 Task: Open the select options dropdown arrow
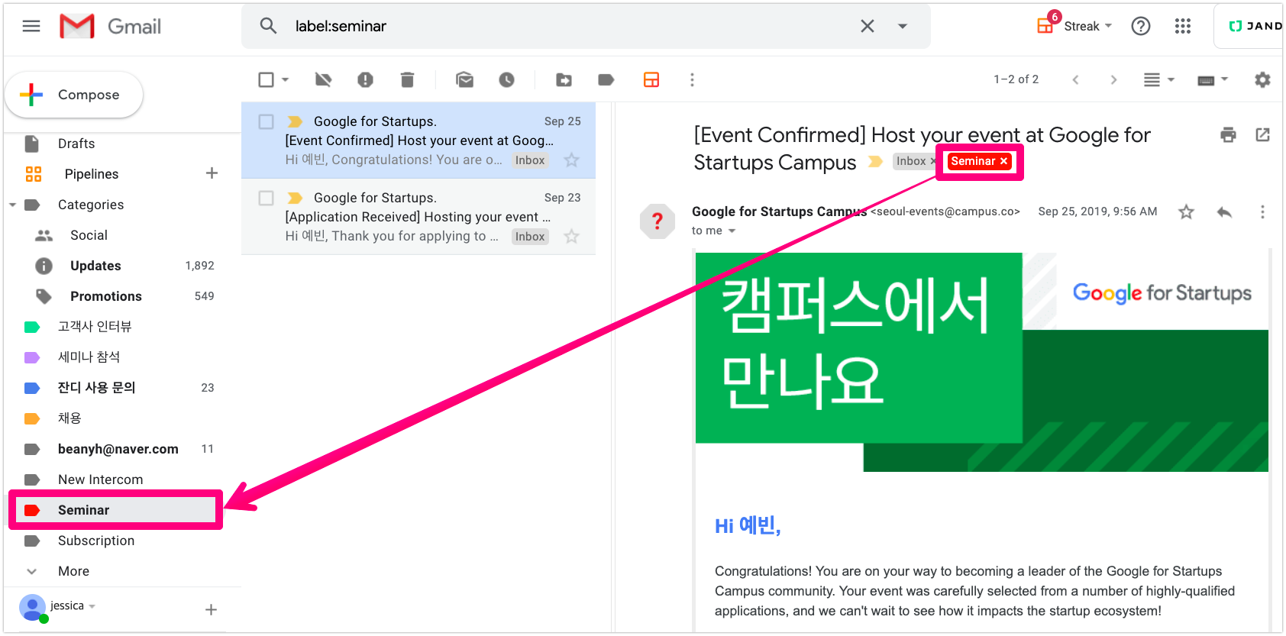point(286,79)
